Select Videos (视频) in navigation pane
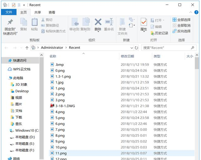Image resolution: width=201 pixels, height=160 pixels. 16,98
